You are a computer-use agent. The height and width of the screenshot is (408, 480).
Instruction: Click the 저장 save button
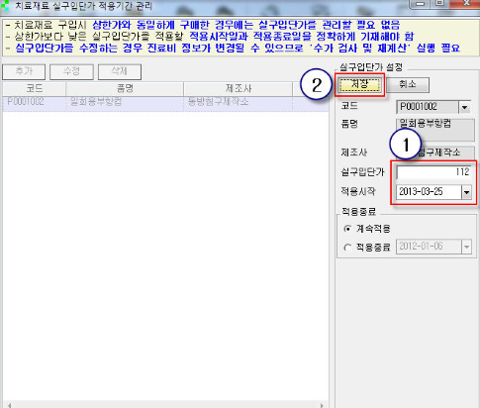pyautogui.click(x=360, y=85)
